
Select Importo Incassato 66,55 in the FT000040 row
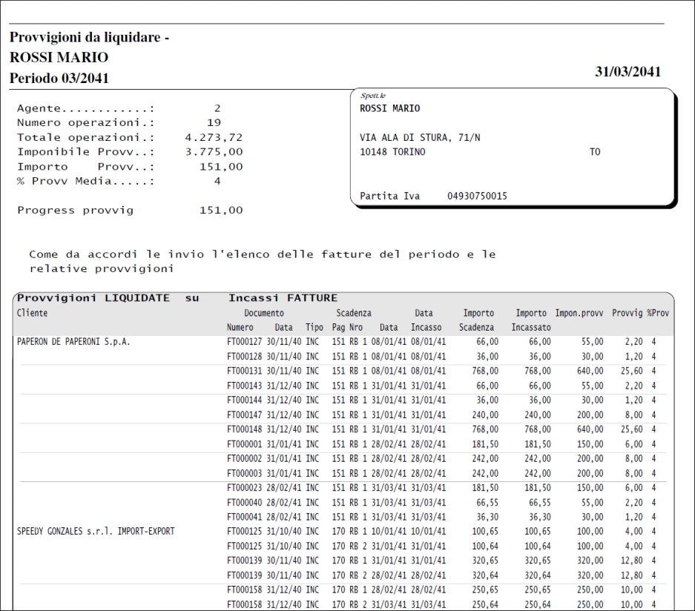point(540,503)
